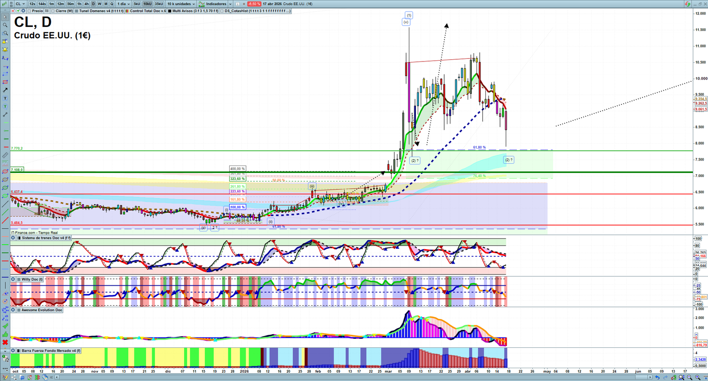This screenshot has width=708, height=381.
Task: Click the Multi Avisos black color swatch
Action: coord(169,11)
